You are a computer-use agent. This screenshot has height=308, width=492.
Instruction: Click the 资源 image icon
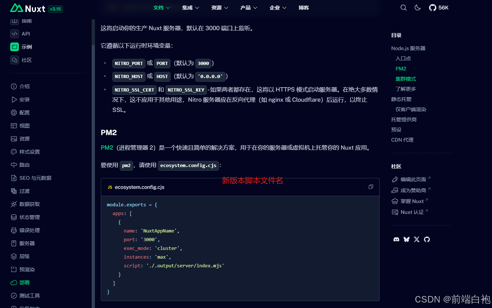14,139
